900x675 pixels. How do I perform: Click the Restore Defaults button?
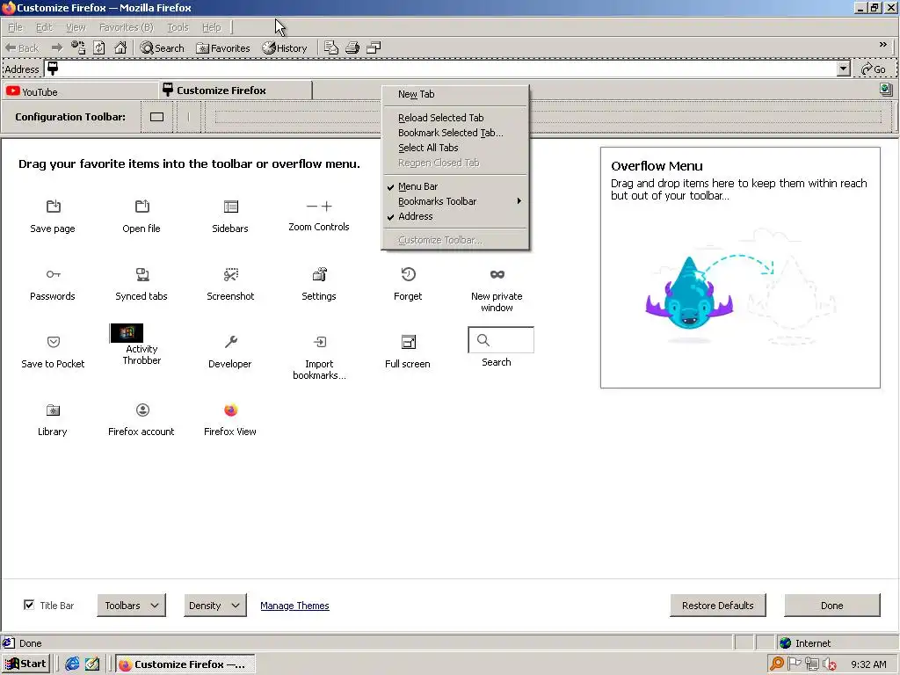717,606
